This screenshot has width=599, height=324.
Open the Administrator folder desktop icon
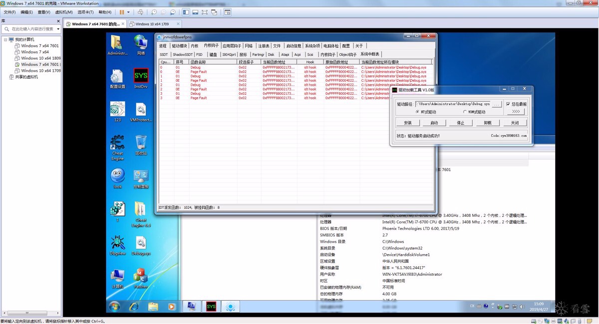coord(117,45)
